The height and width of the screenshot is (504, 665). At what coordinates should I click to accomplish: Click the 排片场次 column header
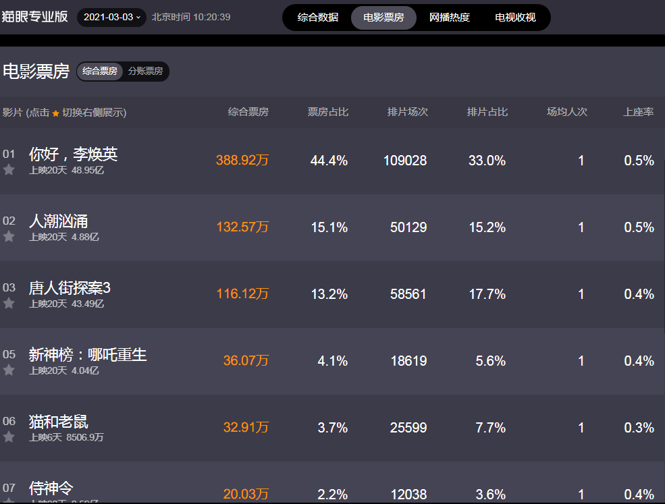[407, 112]
